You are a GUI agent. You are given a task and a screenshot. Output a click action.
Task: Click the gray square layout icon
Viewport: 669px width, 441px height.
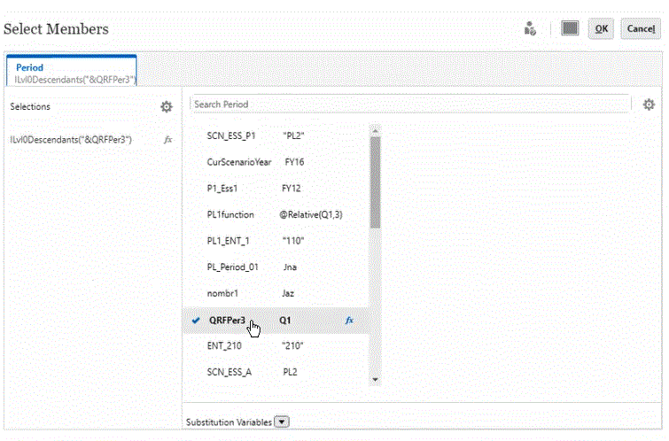(570, 28)
